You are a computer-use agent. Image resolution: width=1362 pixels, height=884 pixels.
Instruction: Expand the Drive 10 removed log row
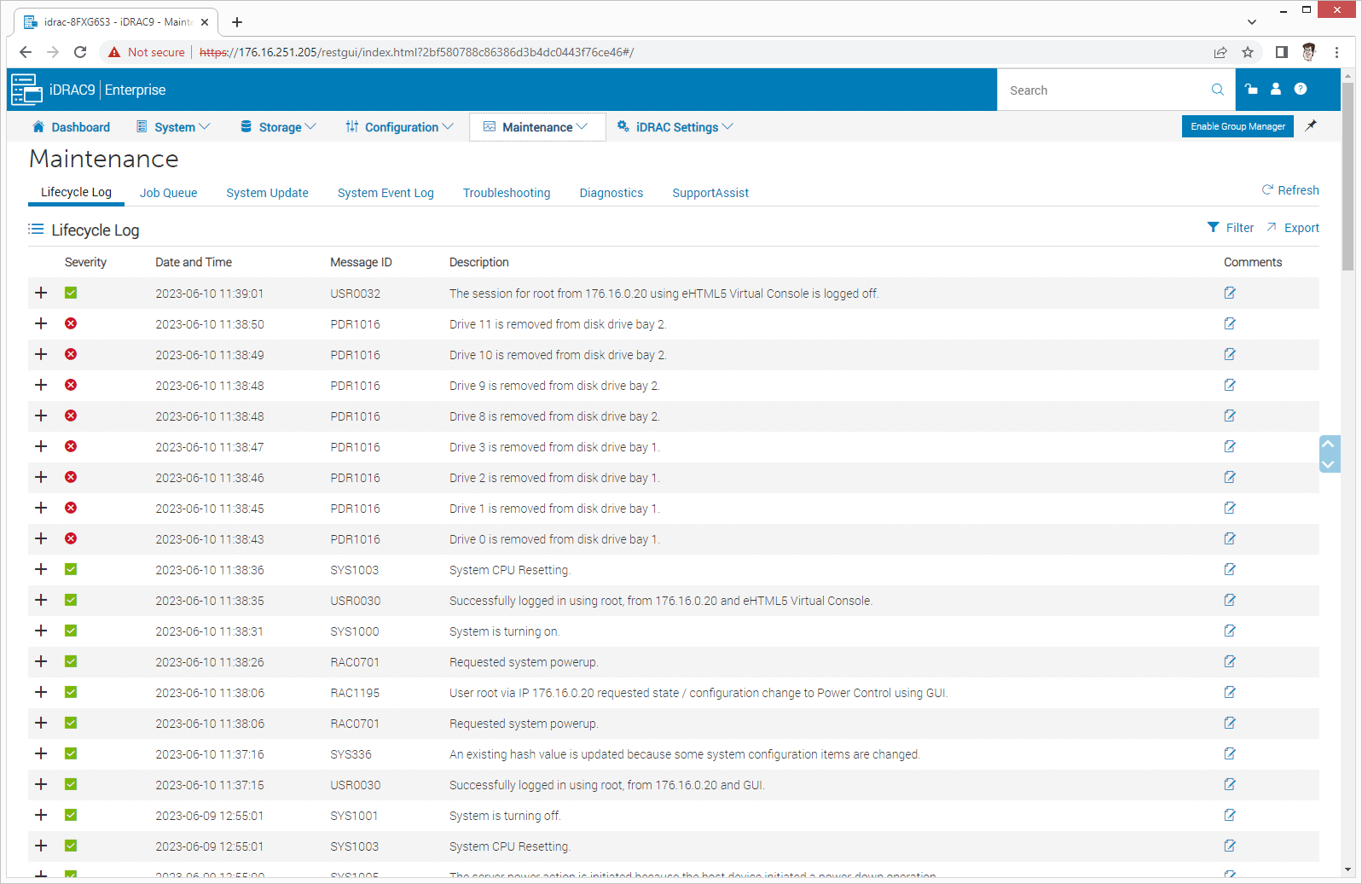pyautogui.click(x=41, y=354)
